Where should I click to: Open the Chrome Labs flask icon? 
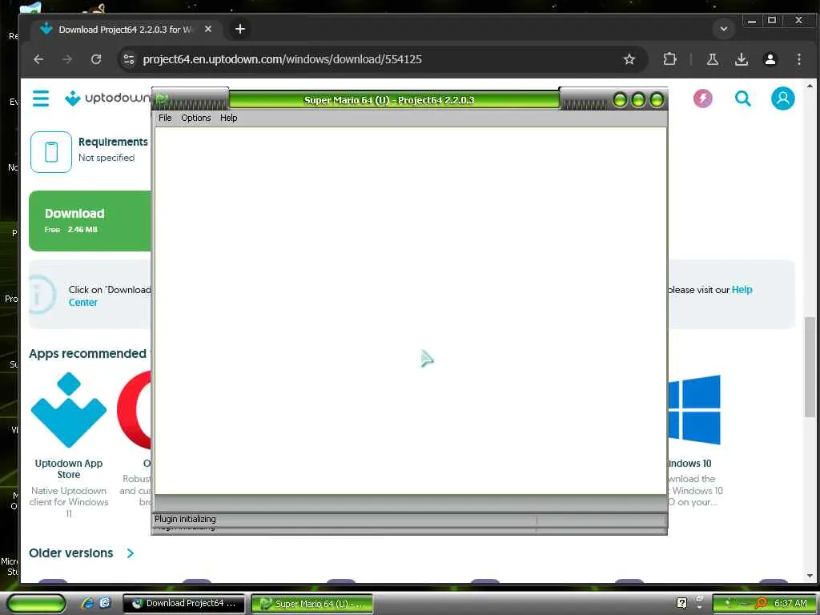pos(712,59)
